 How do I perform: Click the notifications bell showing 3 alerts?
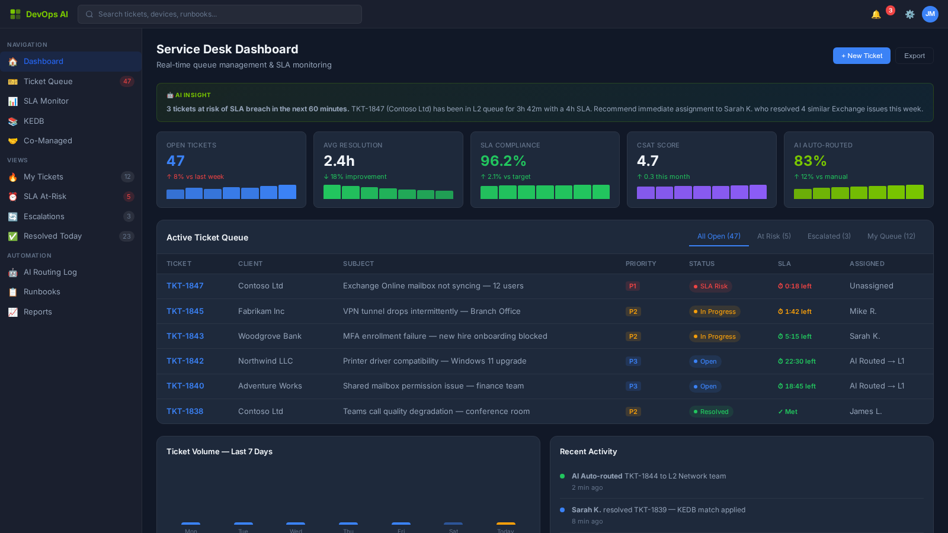pyautogui.click(x=876, y=14)
